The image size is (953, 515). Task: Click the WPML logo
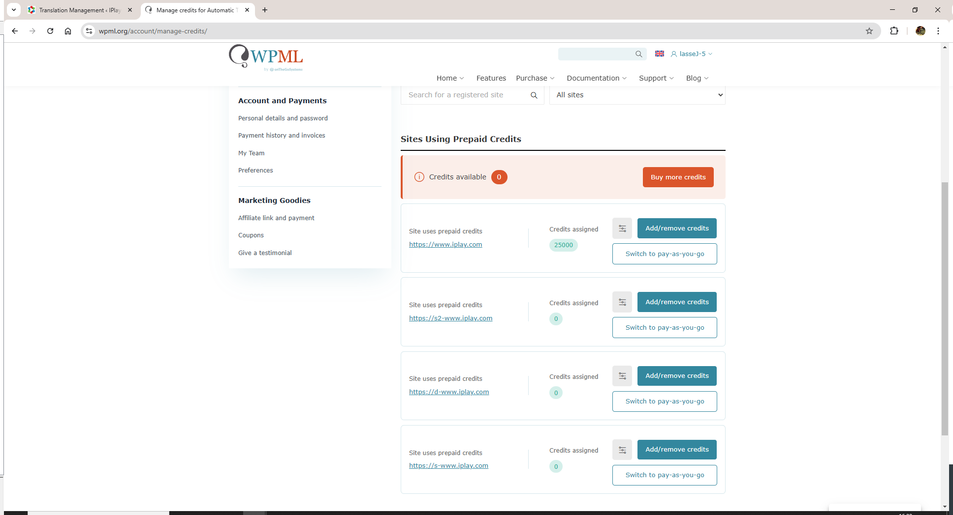266,58
